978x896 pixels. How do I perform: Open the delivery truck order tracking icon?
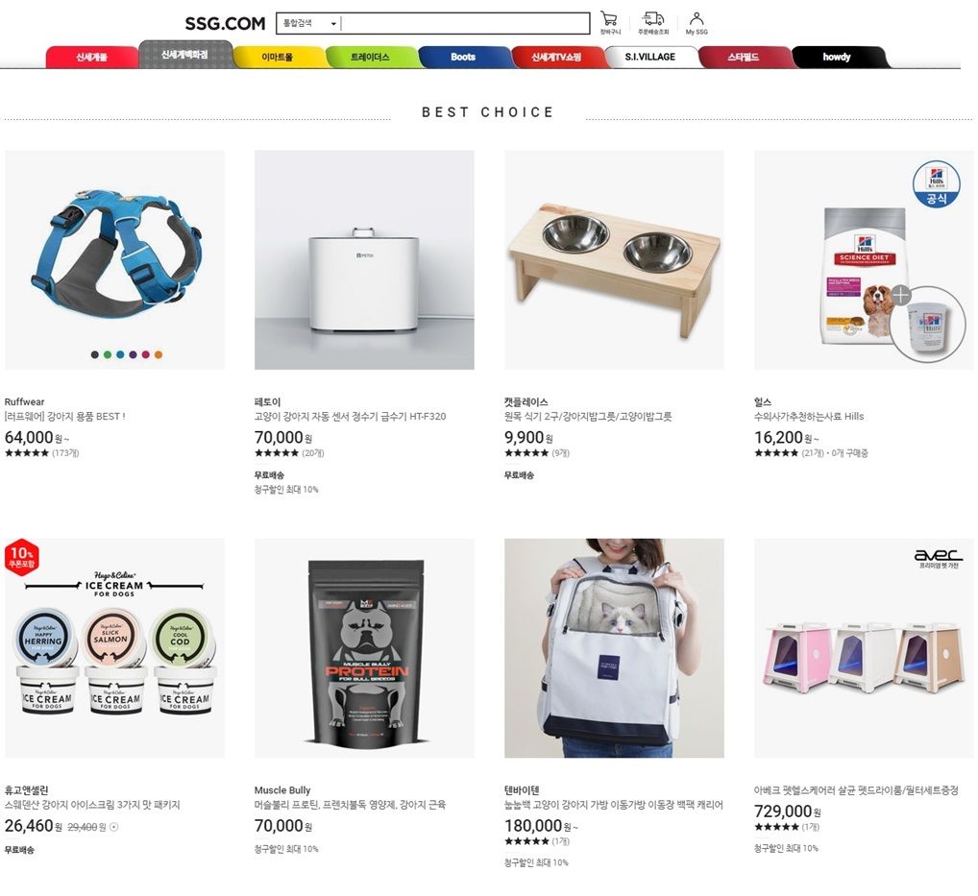653,22
